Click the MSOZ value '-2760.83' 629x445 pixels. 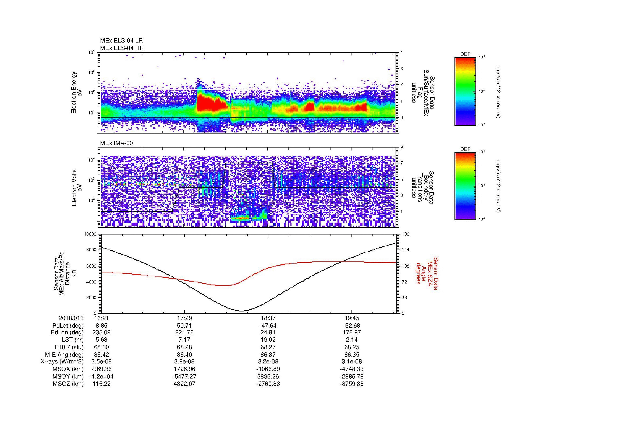(x=268, y=384)
